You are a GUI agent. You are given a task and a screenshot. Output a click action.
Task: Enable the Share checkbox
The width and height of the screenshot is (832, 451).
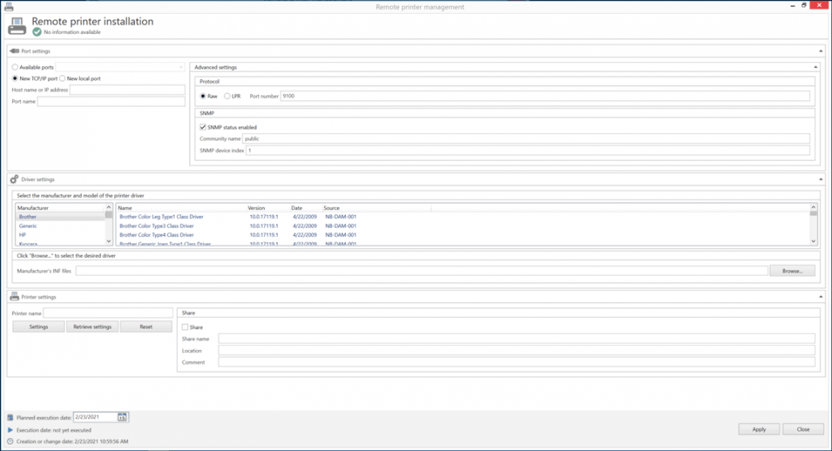[185, 327]
